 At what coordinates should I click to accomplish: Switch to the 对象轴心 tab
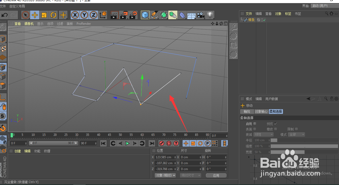click(261, 112)
